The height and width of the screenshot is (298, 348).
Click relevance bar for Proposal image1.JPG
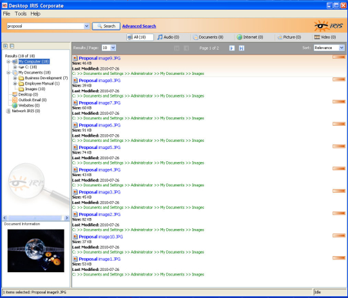[339, 258]
